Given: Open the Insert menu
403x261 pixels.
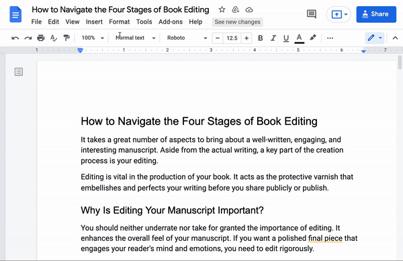Looking at the screenshot, I should pos(94,22).
